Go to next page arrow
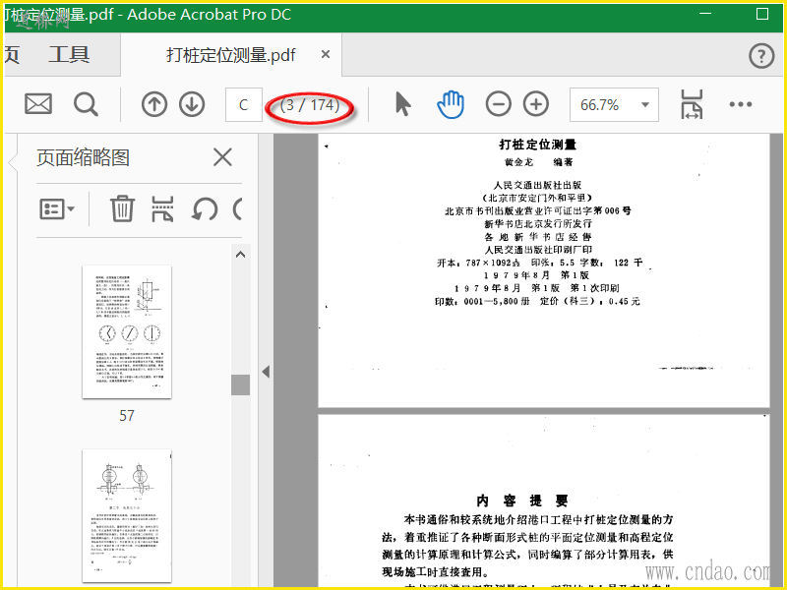 click(192, 104)
